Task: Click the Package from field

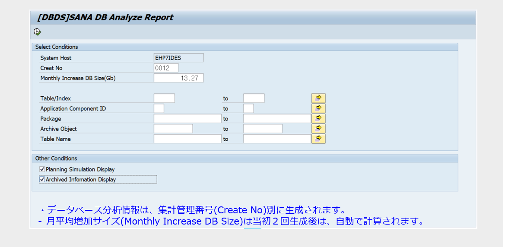Action: click(187, 118)
